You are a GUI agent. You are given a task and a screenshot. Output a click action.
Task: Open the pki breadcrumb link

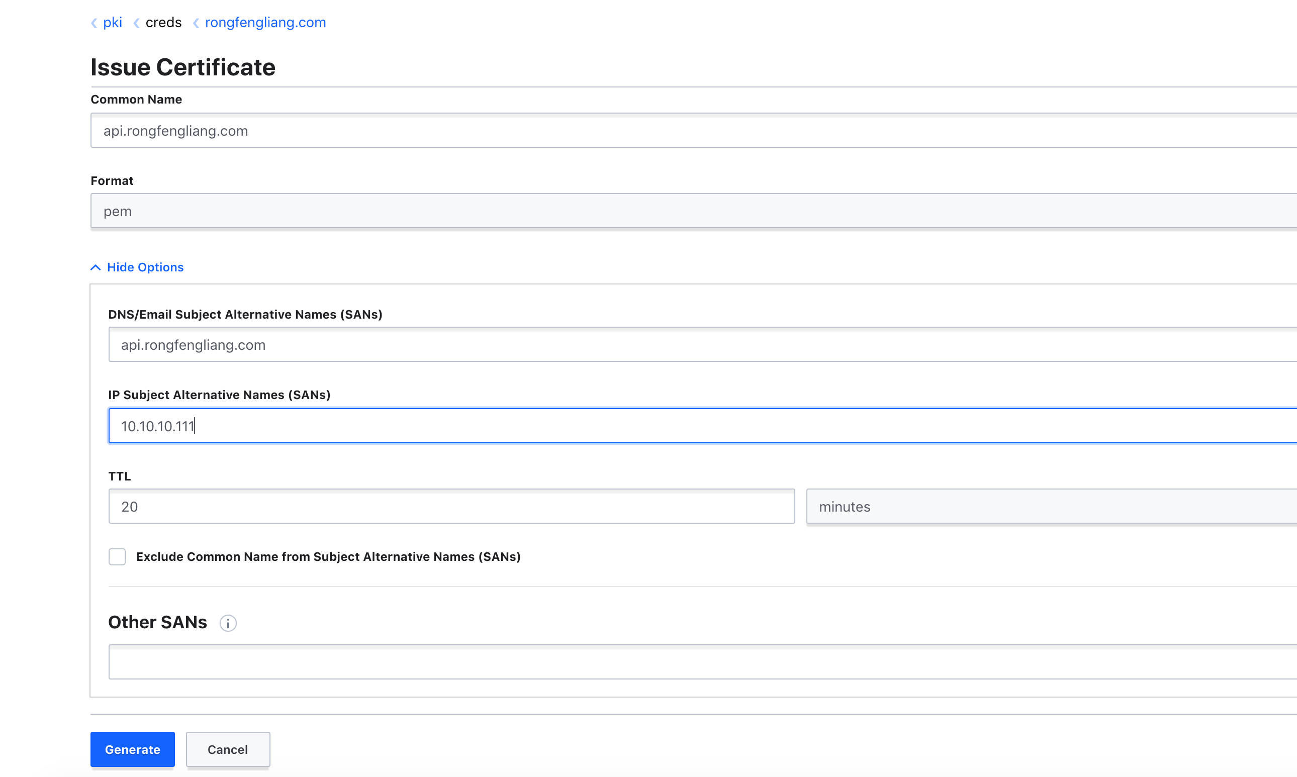[112, 23]
